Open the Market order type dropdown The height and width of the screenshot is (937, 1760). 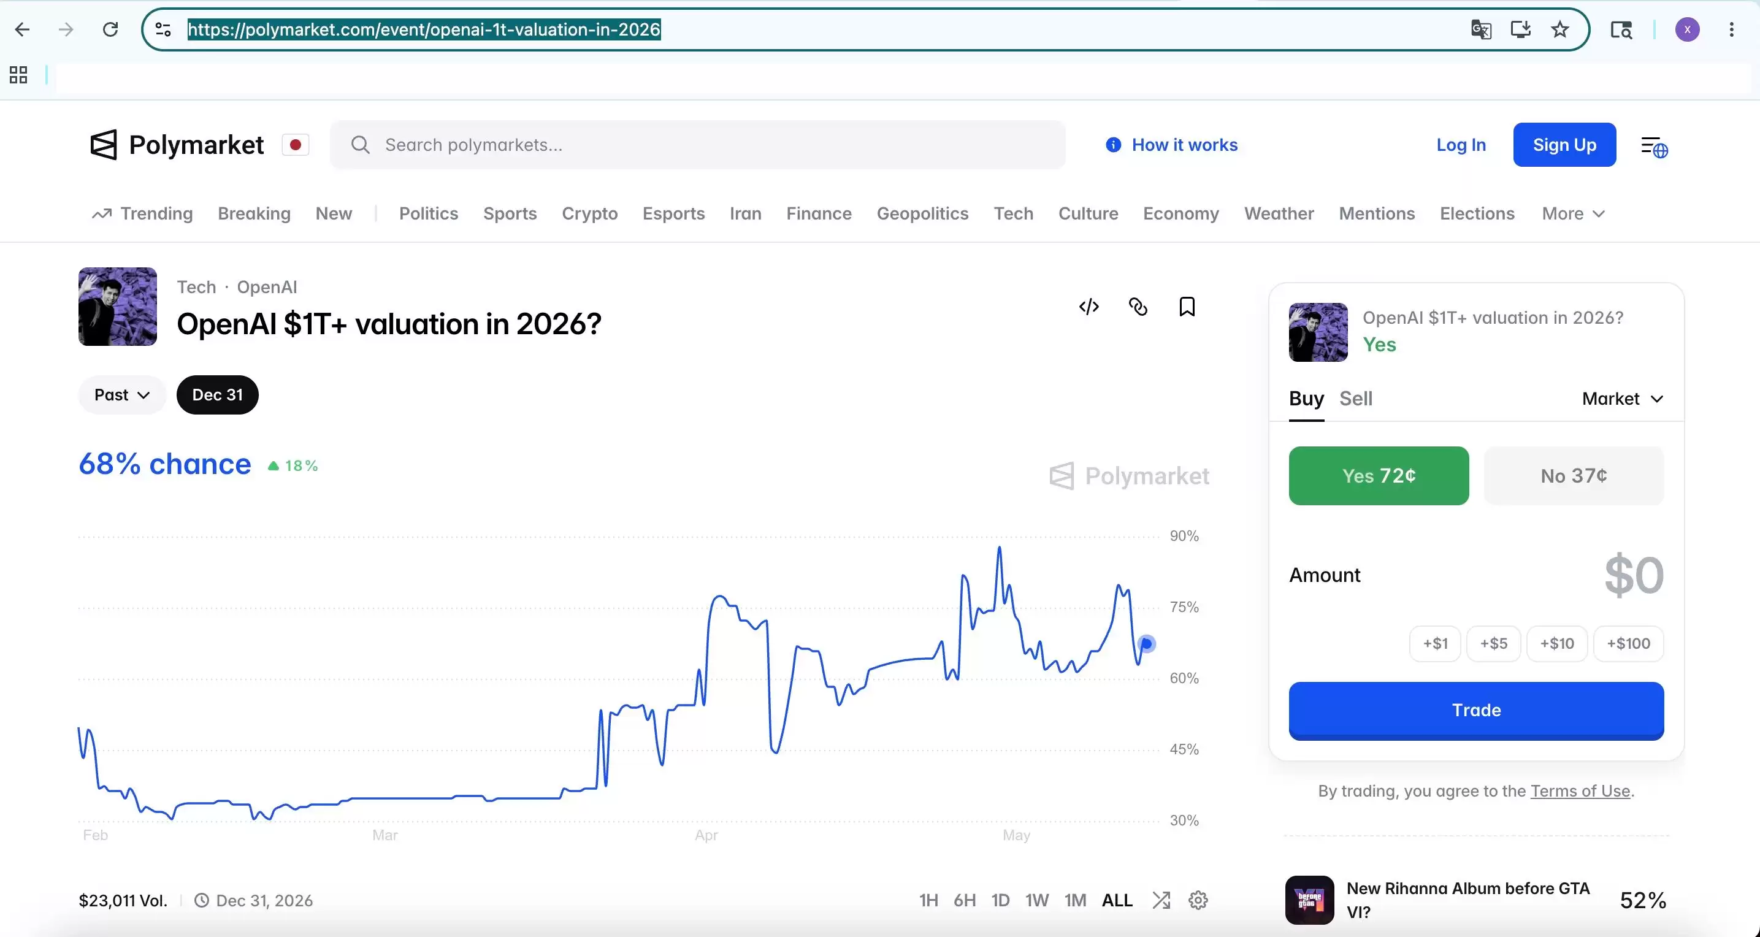[x=1623, y=399]
